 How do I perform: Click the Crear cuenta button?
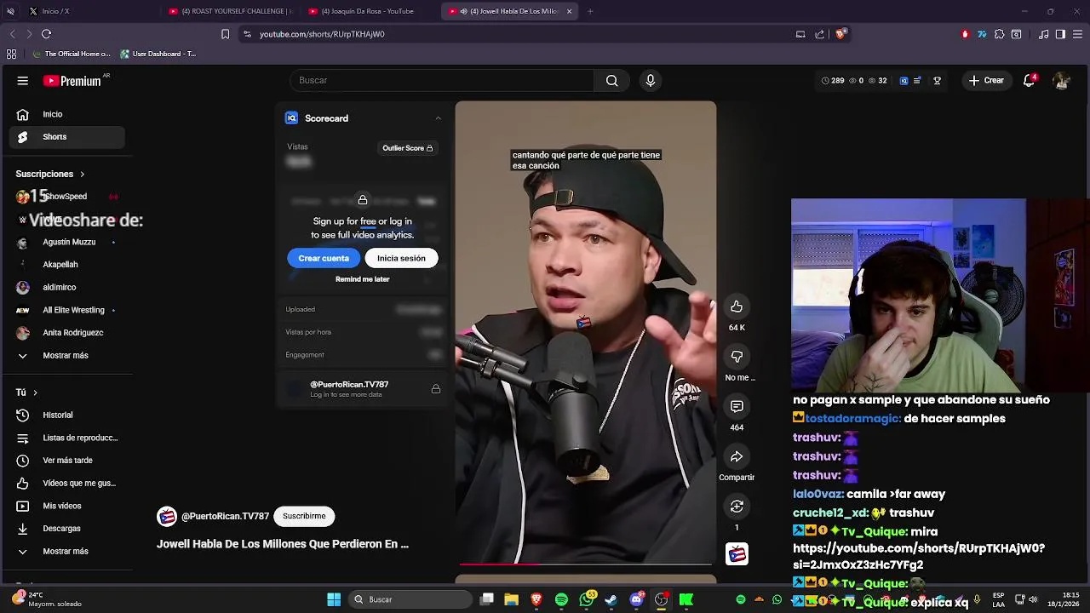(324, 258)
